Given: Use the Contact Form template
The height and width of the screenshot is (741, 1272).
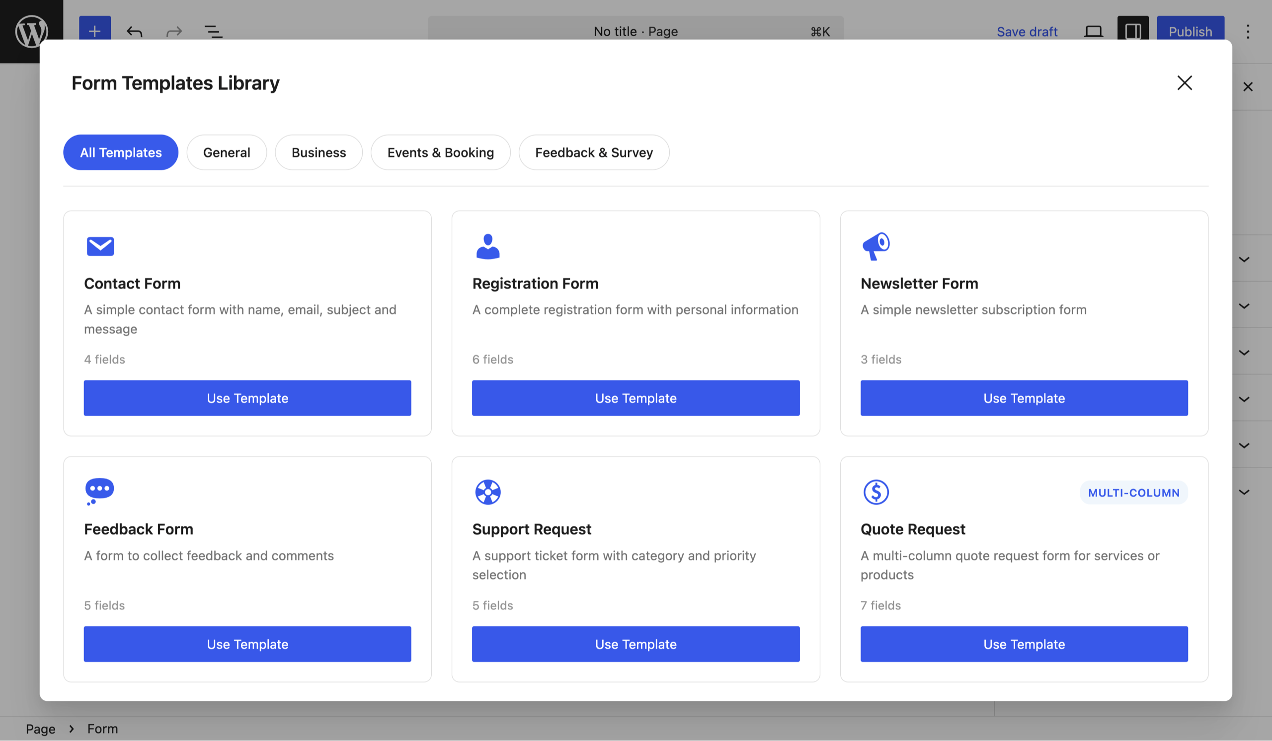Looking at the screenshot, I should click(247, 398).
